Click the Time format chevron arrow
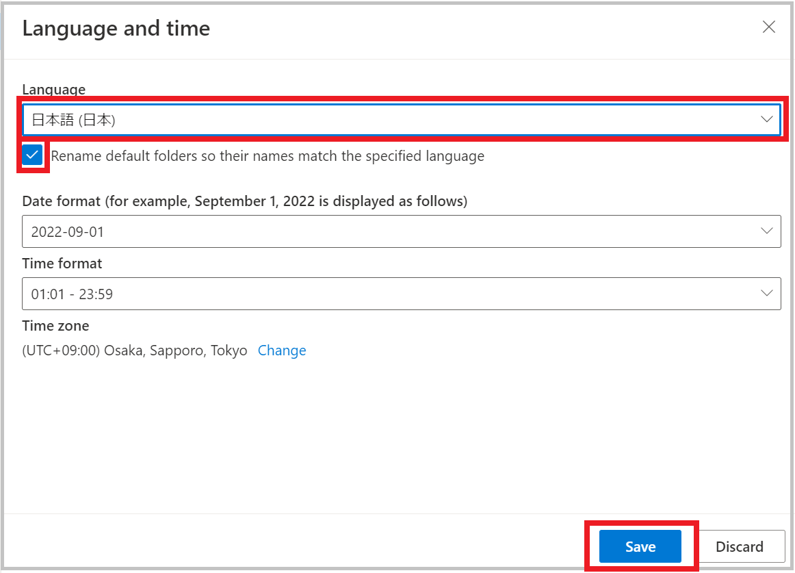 tap(766, 294)
